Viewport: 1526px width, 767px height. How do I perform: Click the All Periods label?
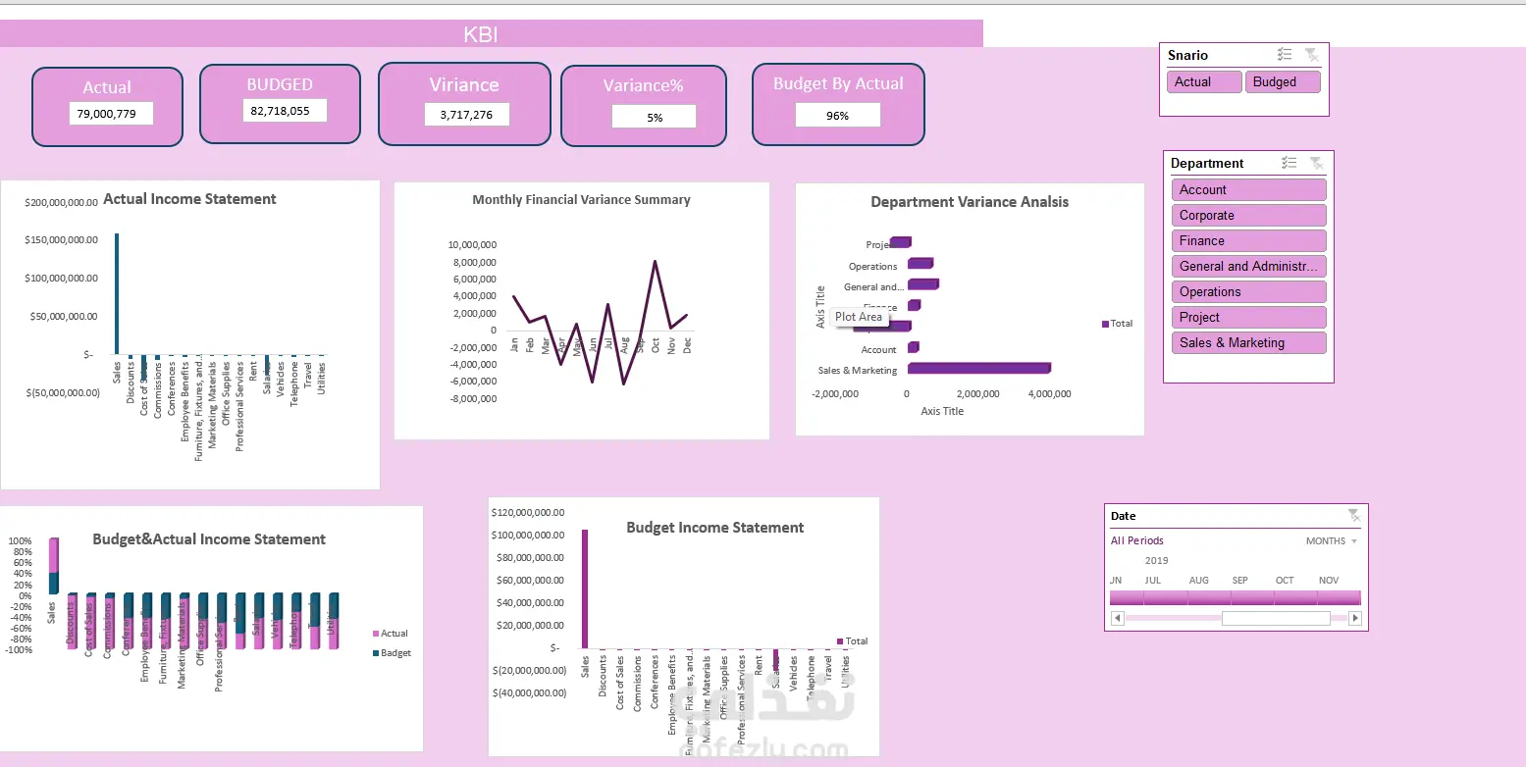pyautogui.click(x=1137, y=540)
